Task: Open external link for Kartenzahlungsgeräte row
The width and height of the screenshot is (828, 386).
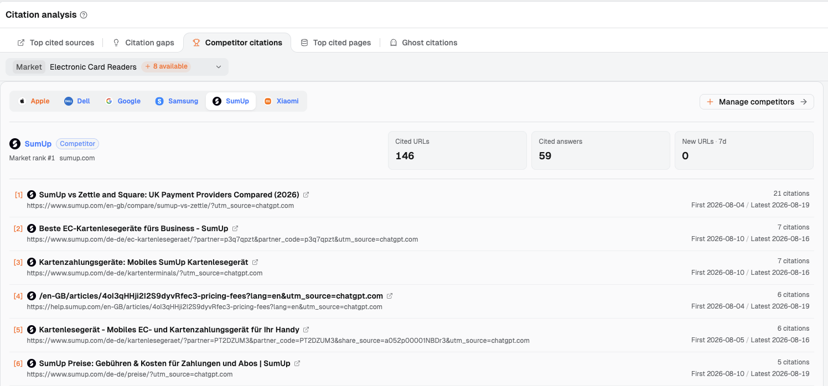Action: 255,262
